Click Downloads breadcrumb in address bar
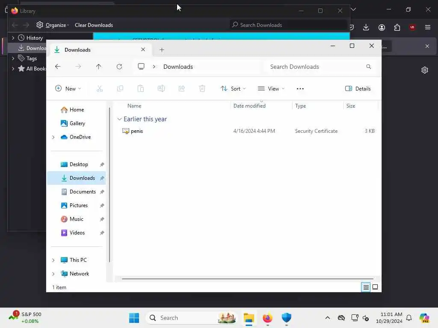 tap(178, 67)
